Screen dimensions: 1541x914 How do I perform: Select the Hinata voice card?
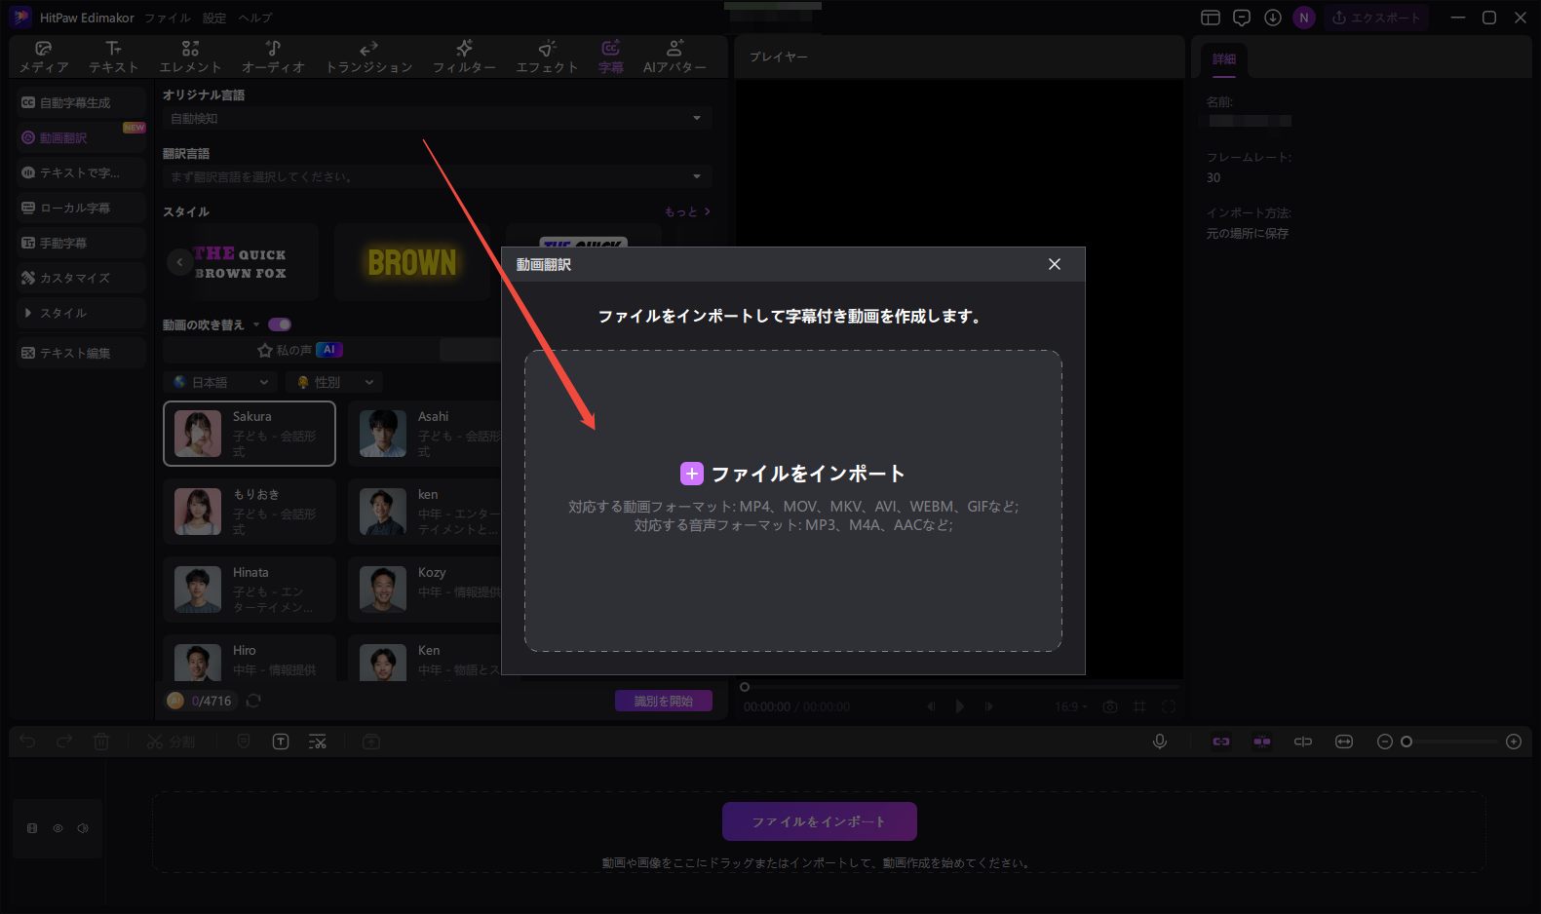[250, 590]
